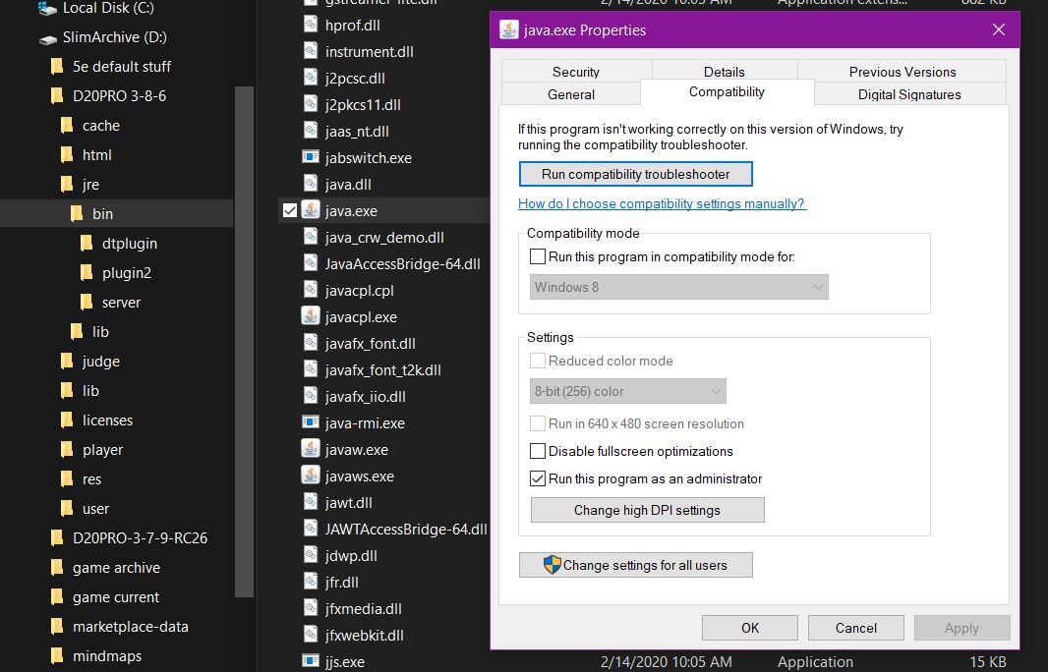Confirm with the OK button

point(750,628)
